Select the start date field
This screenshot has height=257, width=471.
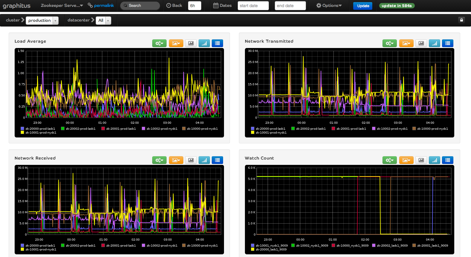coord(253,6)
